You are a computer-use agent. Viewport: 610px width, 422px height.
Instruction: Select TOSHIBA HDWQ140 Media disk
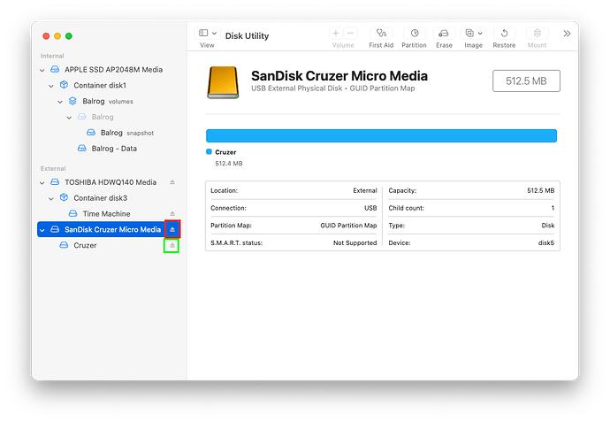point(109,182)
